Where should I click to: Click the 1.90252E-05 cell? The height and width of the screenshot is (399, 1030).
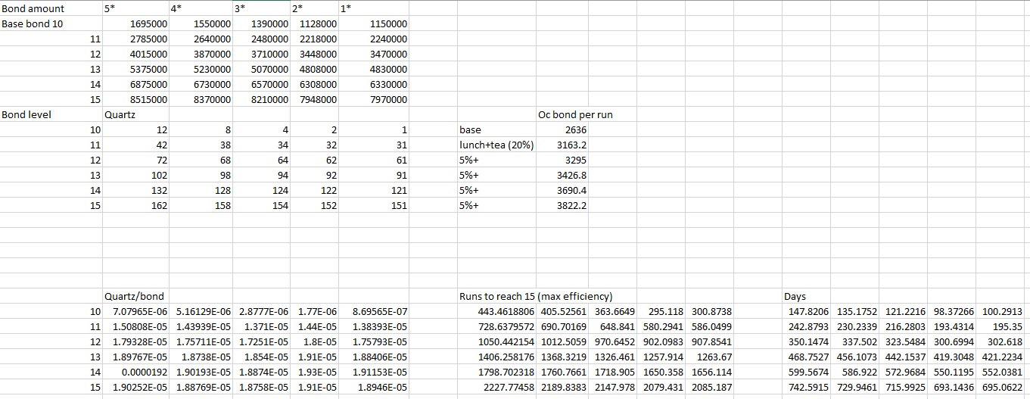coord(135,387)
